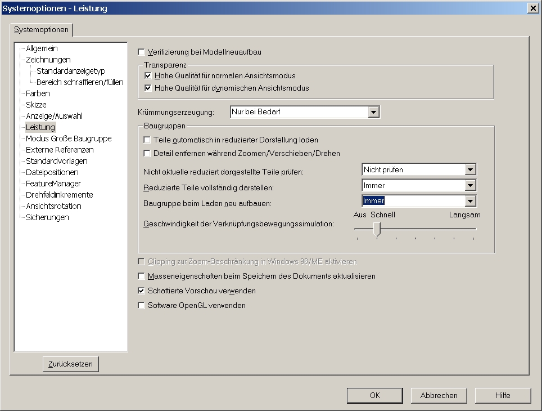Viewport: 542px width, 411px height.
Task: Click the Verknüpfungsbewegungssimulation speed slider thumb
Action: click(x=377, y=229)
